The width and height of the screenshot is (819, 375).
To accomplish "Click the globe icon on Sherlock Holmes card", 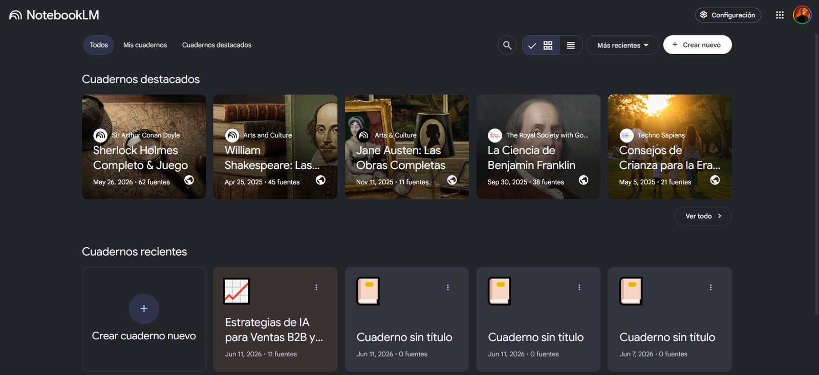I will (189, 180).
